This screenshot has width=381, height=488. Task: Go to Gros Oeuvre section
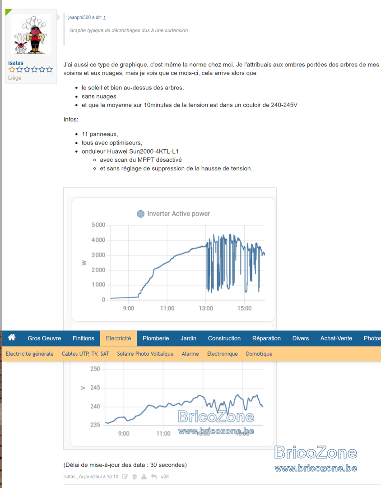tap(44, 338)
